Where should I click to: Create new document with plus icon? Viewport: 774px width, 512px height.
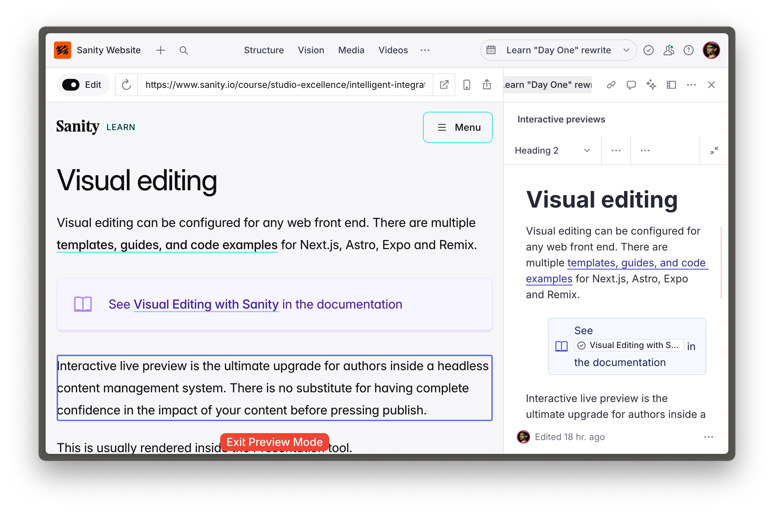pyautogui.click(x=161, y=51)
